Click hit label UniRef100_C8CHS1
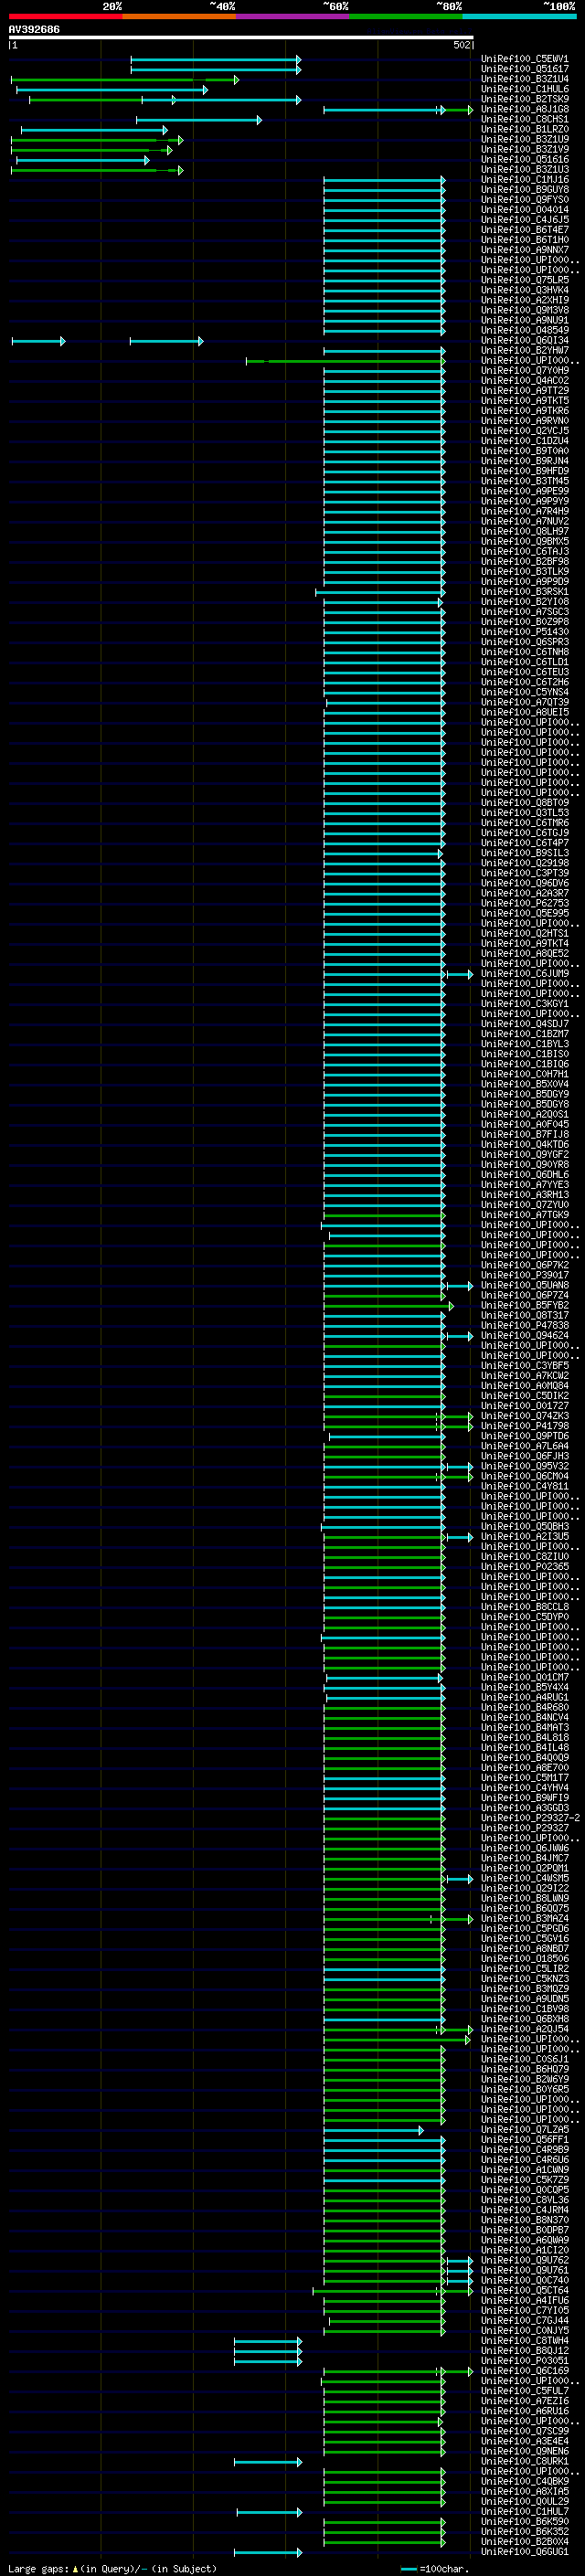 point(524,120)
